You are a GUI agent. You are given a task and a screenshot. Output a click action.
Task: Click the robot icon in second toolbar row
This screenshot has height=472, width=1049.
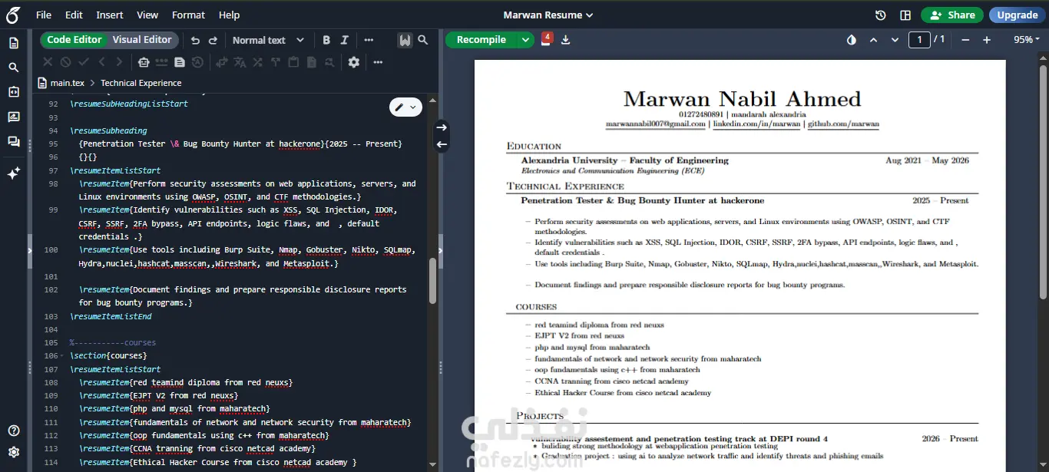point(143,62)
